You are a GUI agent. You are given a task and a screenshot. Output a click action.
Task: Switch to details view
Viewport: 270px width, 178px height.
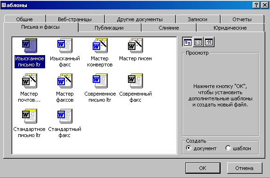click(209, 42)
